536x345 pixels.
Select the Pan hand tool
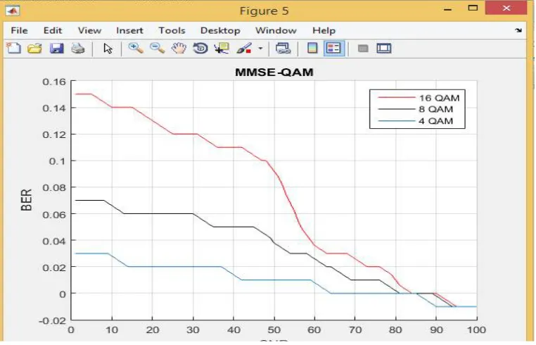click(179, 49)
